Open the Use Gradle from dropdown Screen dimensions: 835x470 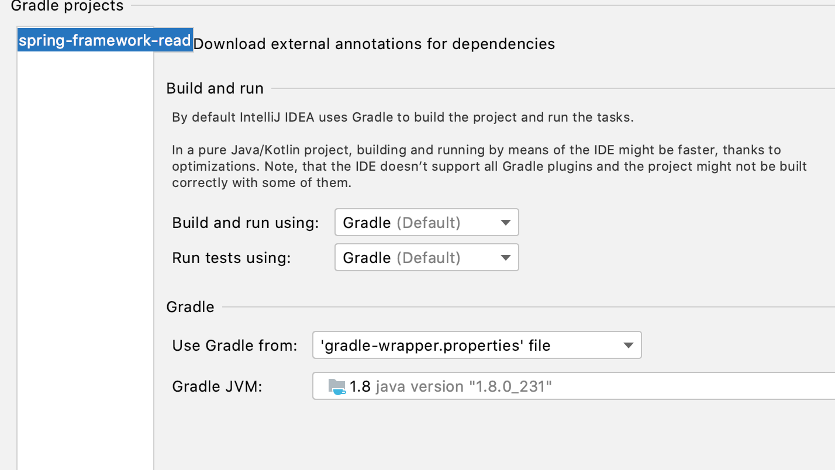tap(477, 345)
